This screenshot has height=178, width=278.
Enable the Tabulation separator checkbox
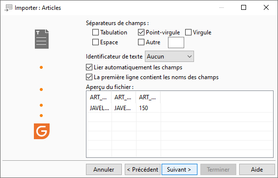click(95, 32)
